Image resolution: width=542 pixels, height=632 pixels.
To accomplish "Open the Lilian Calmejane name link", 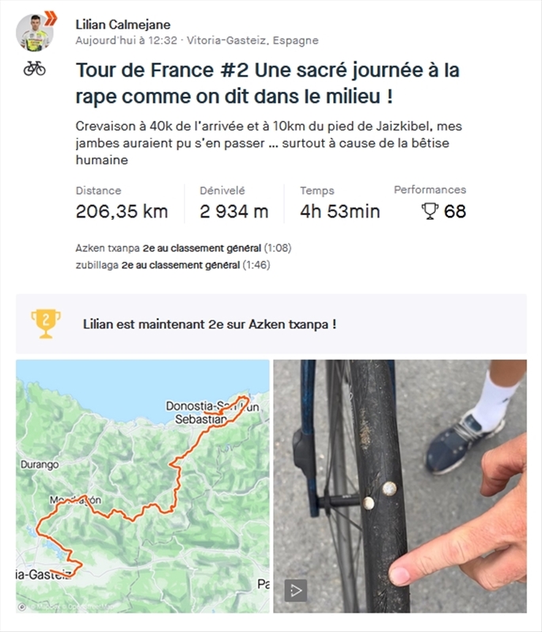I will tap(123, 25).
